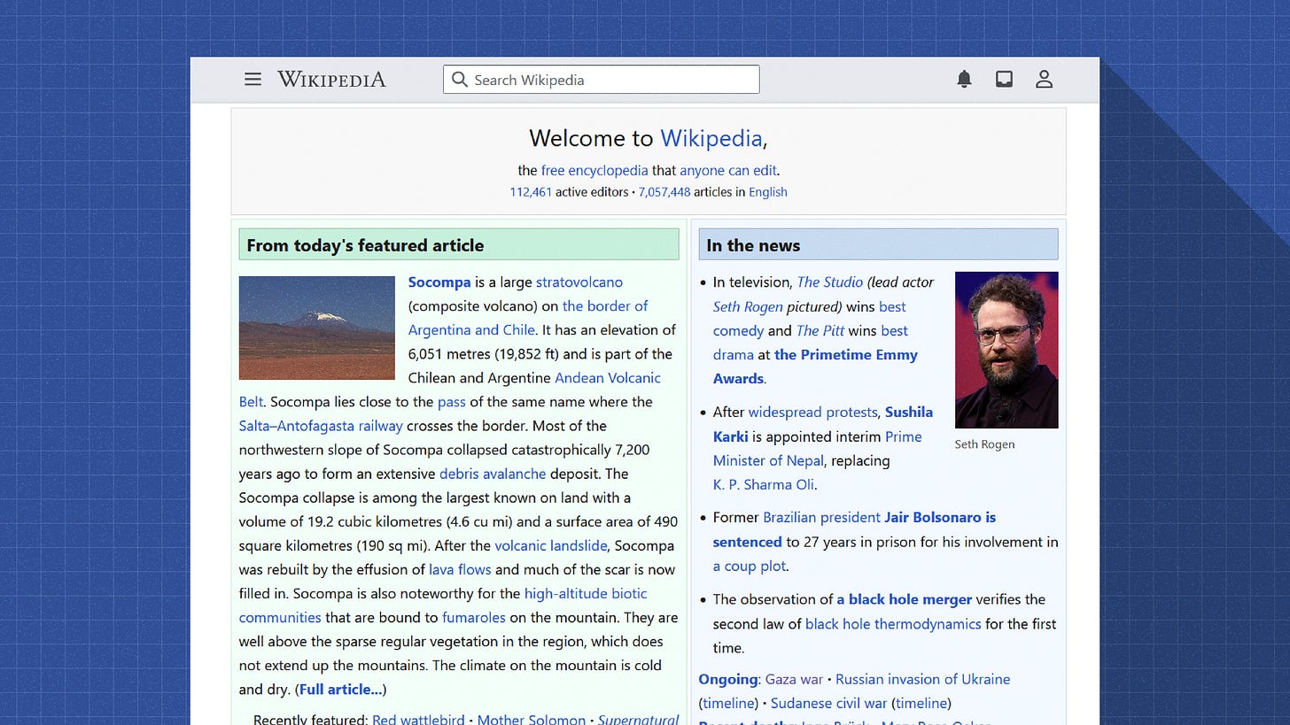Click the Wikipedia wordmark logo
Screen dimensions: 1290x725
click(x=331, y=79)
